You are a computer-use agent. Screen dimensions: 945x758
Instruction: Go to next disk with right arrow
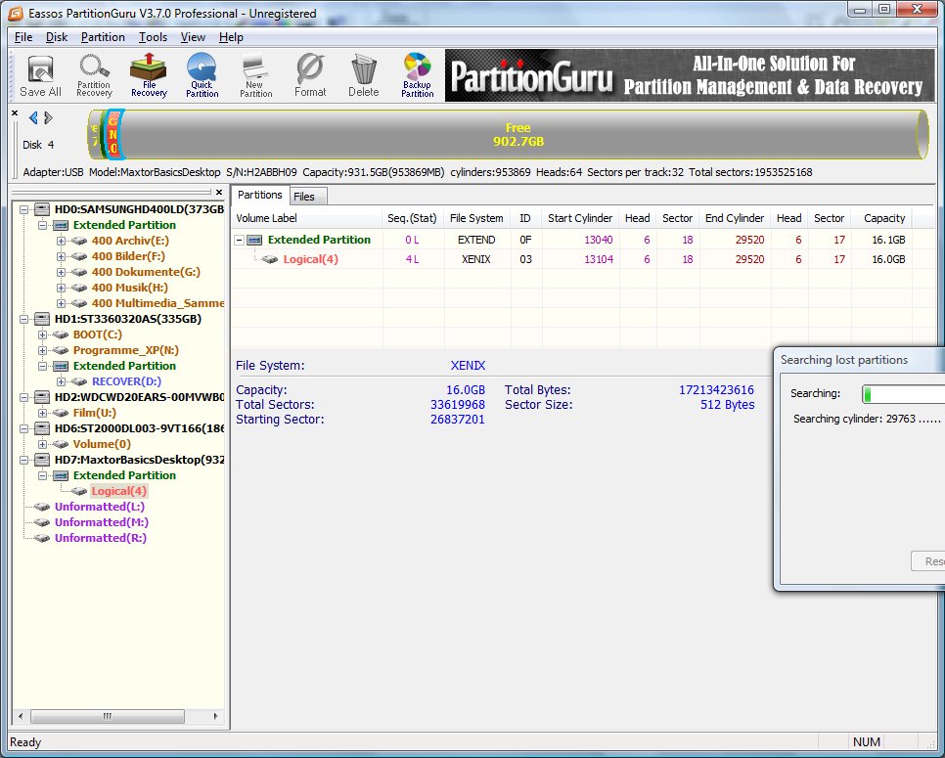48,118
